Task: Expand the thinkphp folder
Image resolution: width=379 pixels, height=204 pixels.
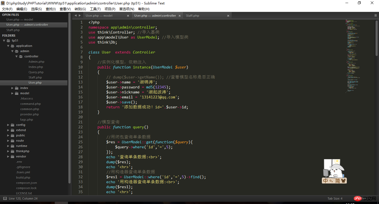Action: [x=8, y=151]
